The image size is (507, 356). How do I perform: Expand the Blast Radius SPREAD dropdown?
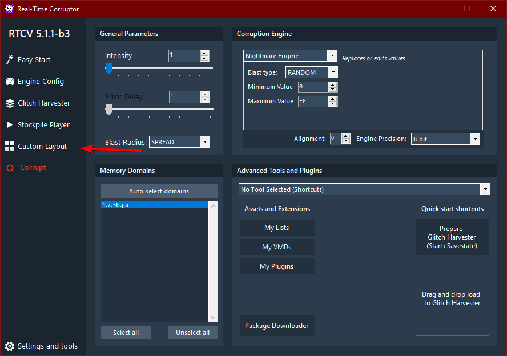tap(205, 142)
